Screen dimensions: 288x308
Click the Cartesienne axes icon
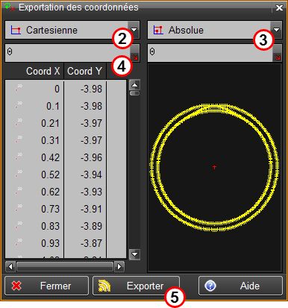pyautogui.click(x=16, y=30)
